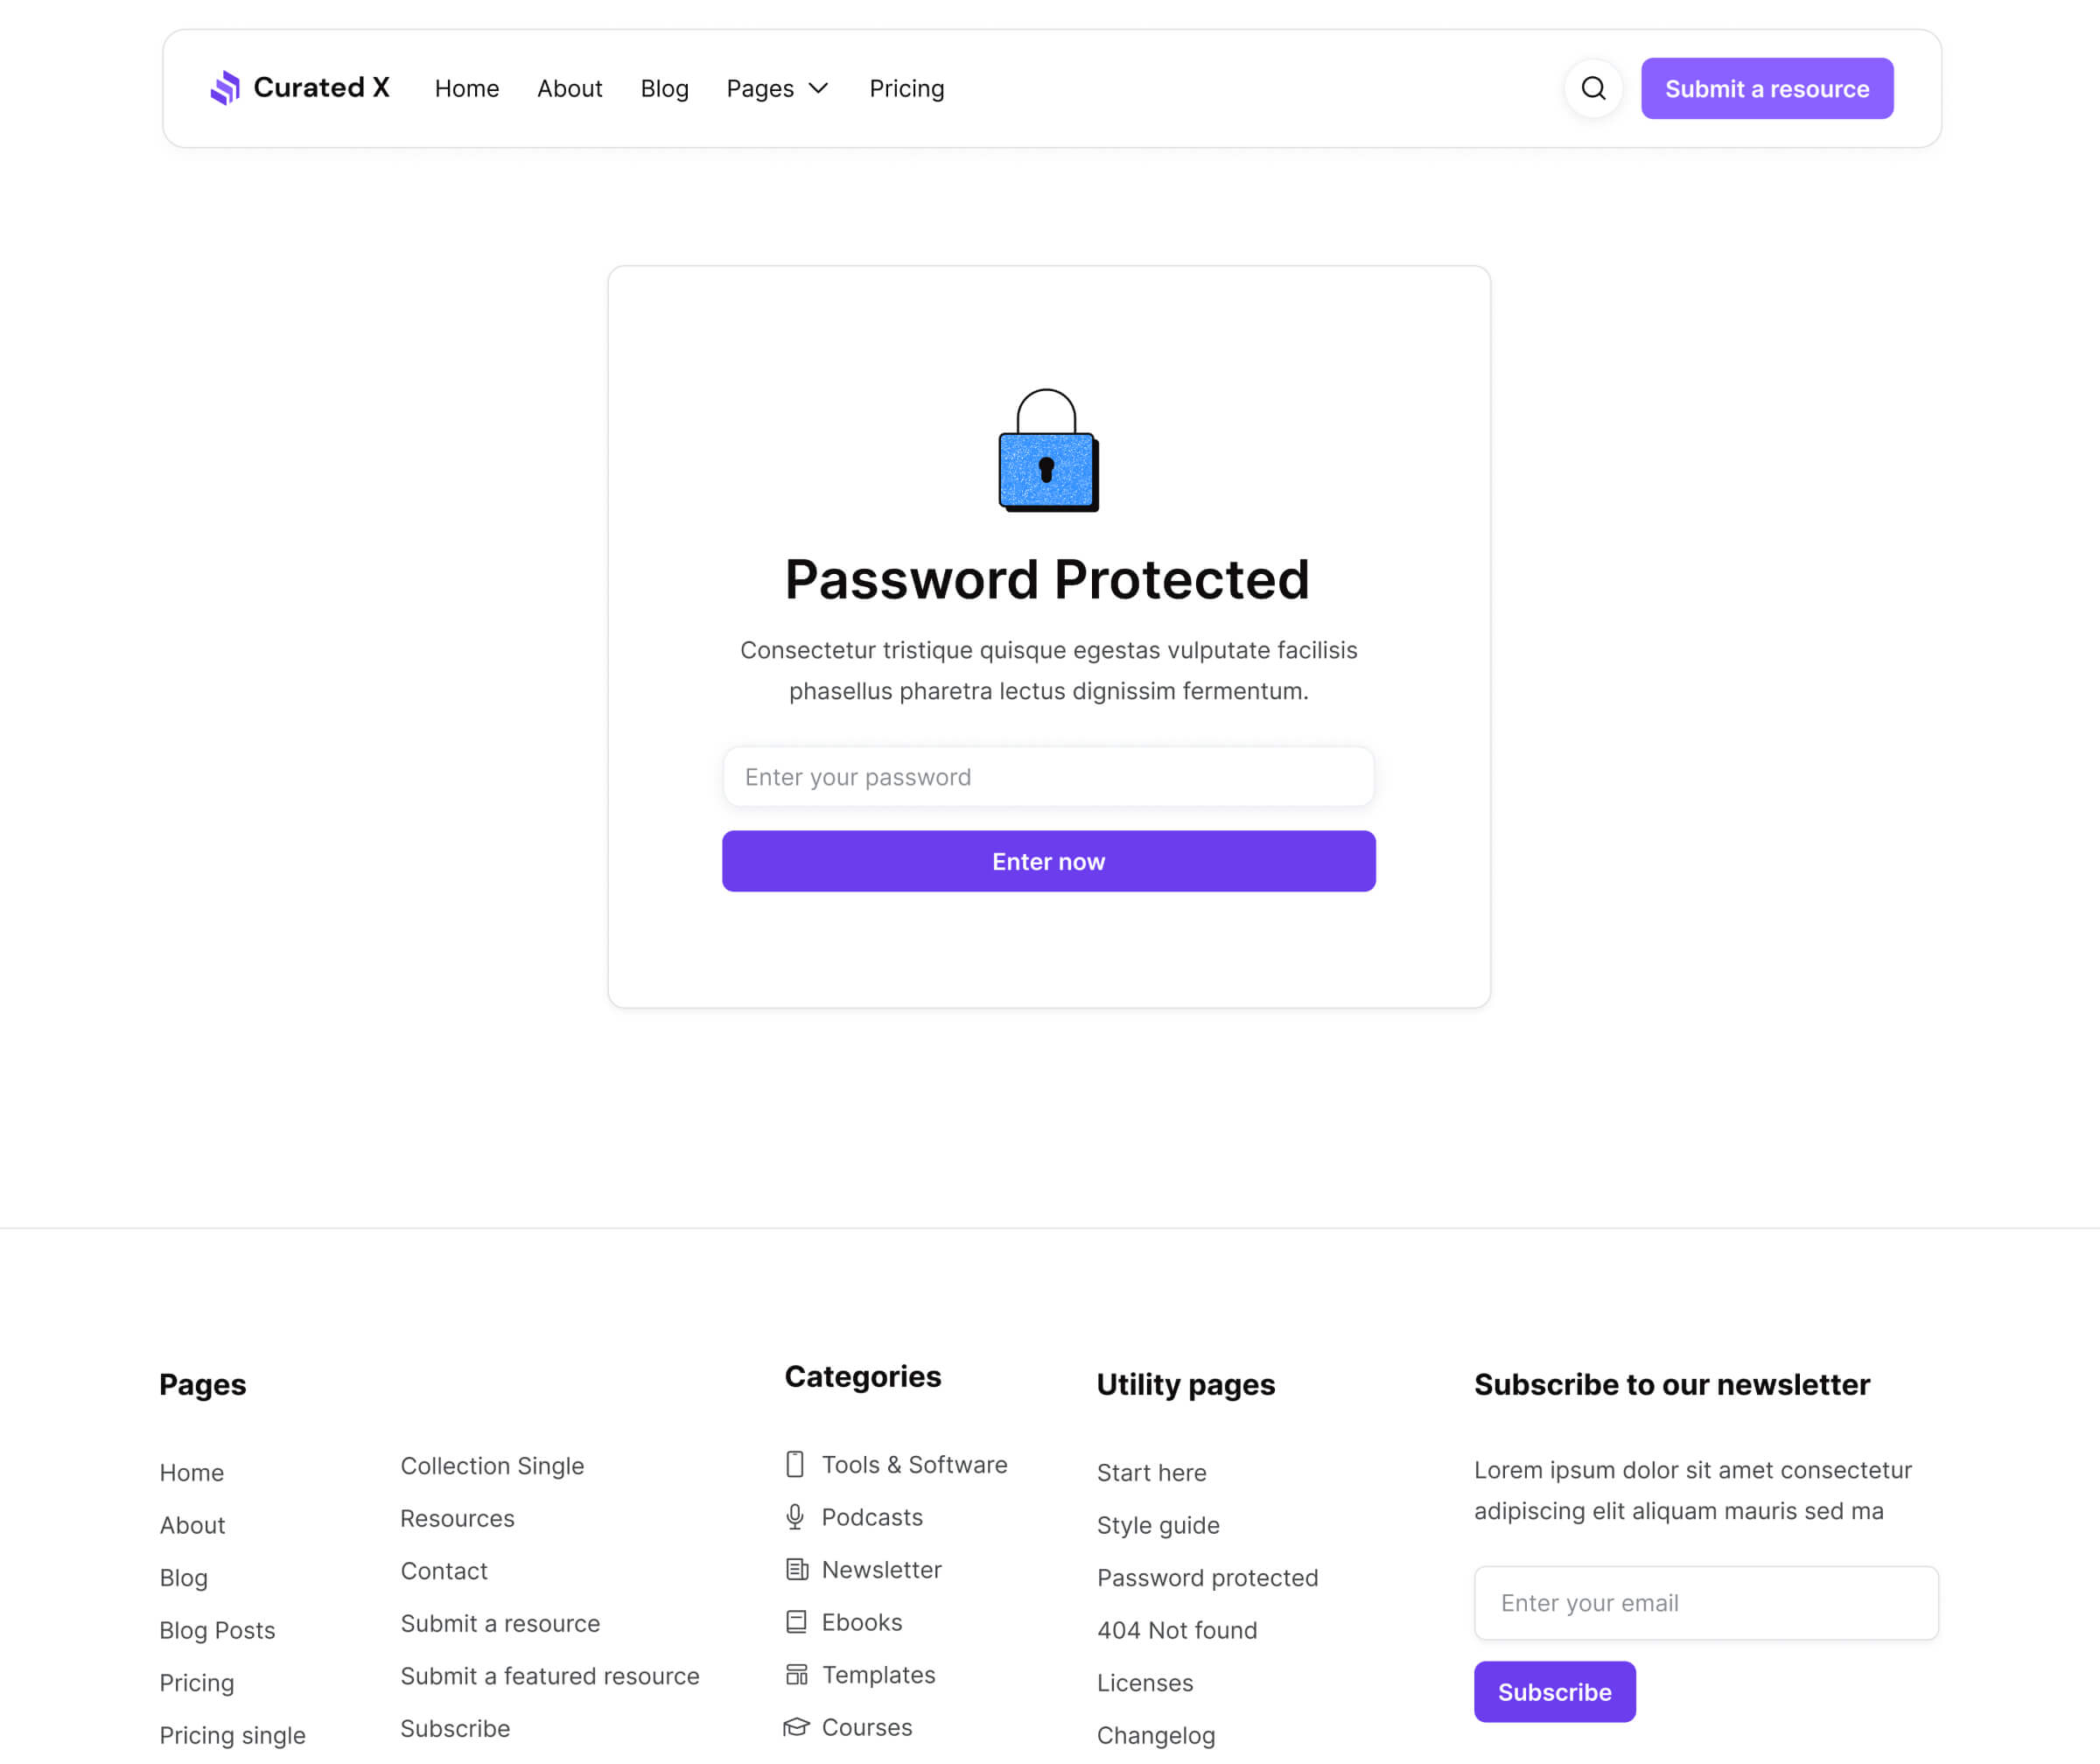The height and width of the screenshot is (1764, 2100).
Task: Click the Podcasts microphone icon
Action: 795,1517
